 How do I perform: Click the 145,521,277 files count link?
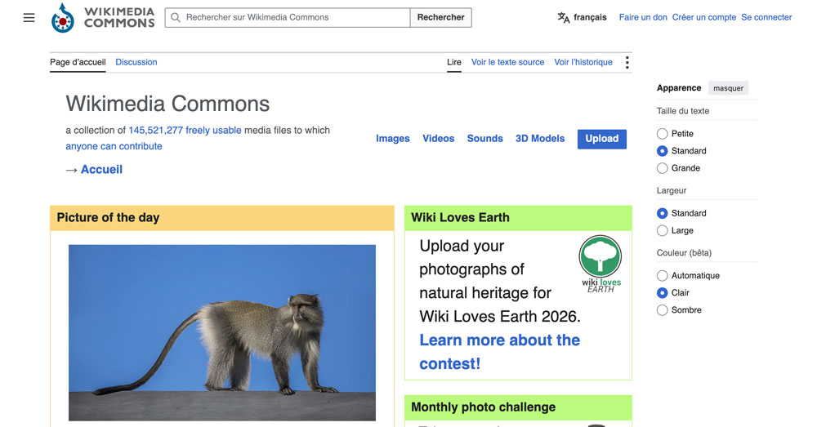coord(156,130)
